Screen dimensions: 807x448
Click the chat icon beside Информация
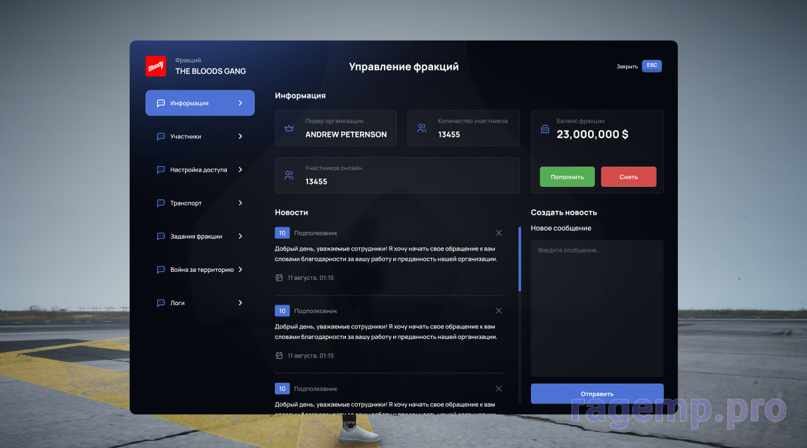pyautogui.click(x=160, y=103)
